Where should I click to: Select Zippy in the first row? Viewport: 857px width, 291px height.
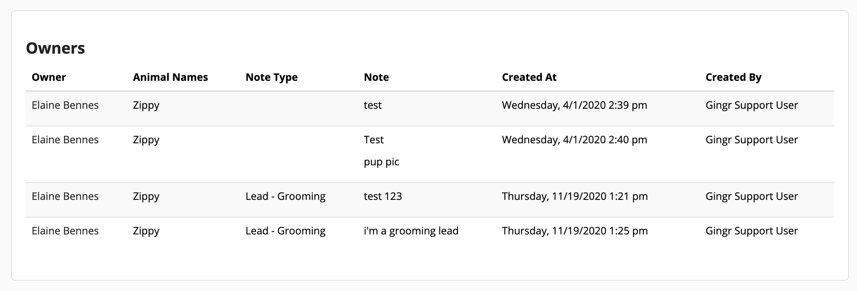tap(146, 105)
